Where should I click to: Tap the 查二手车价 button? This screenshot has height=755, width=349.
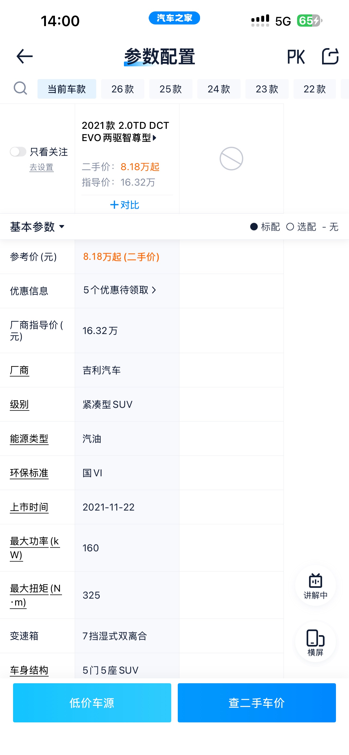(257, 703)
